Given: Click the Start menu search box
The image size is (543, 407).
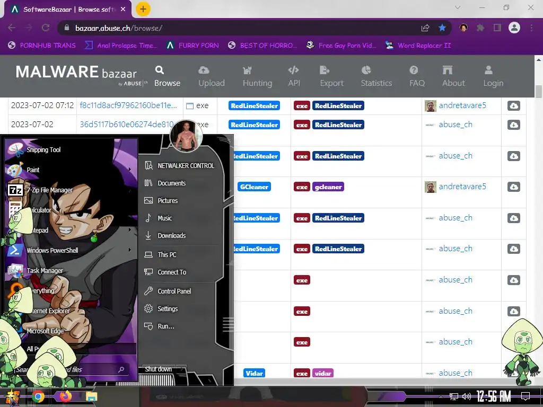Looking at the screenshot, I should tap(71, 369).
